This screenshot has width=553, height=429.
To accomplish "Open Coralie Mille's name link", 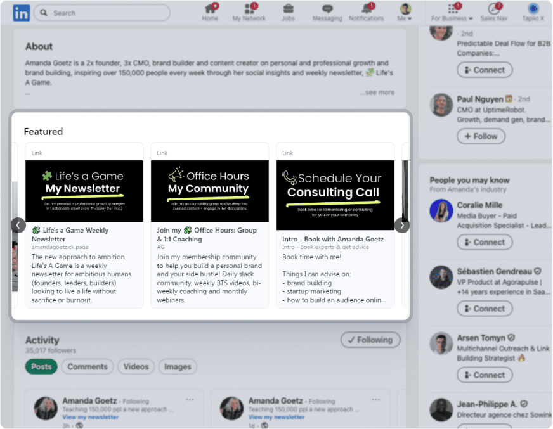I will [x=479, y=205].
